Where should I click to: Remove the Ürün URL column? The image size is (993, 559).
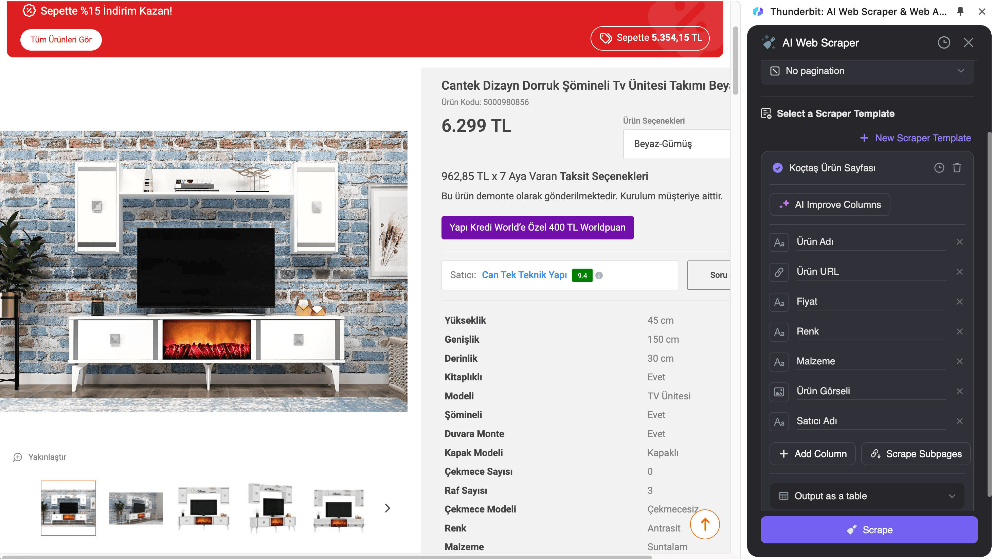pyautogui.click(x=959, y=272)
